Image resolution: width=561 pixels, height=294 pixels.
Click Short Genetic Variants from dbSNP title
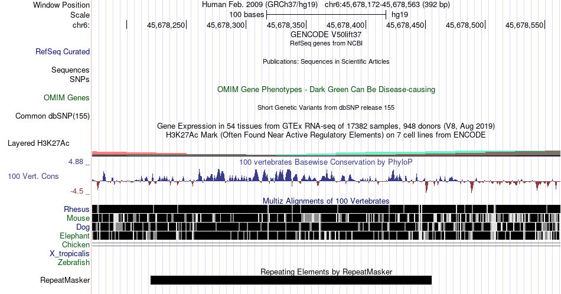coord(326,107)
